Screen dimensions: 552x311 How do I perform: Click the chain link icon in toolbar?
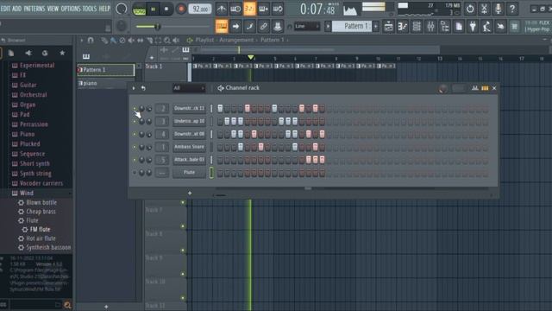pyautogui.click(x=264, y=26)
